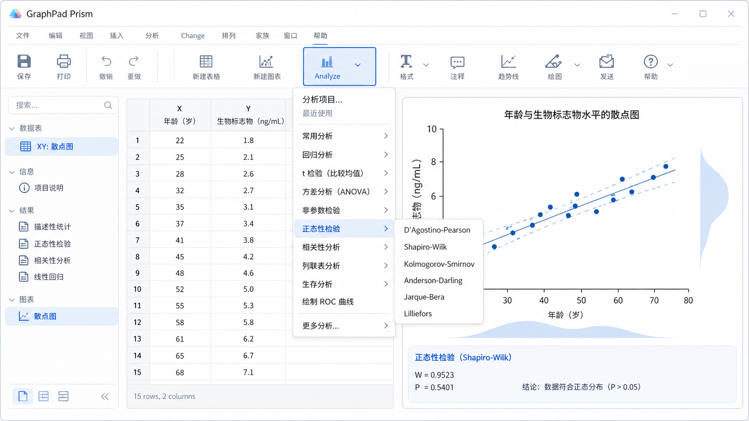The width and height of the screenshot is (749, 421).
Task: Switch to list view icon at bottom
Action: click(64, 396)
